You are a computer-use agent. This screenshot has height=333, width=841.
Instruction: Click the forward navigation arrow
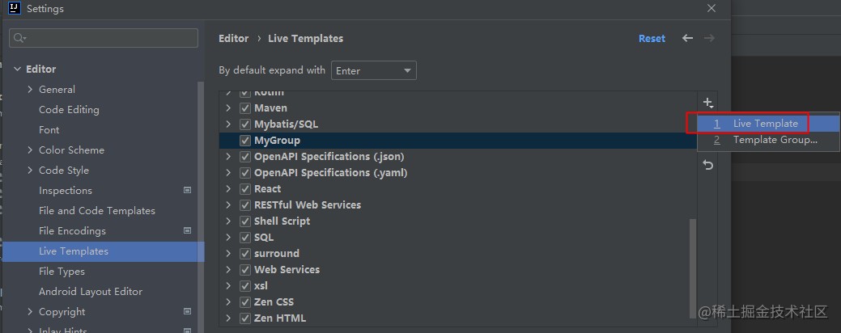click(709, 38)
